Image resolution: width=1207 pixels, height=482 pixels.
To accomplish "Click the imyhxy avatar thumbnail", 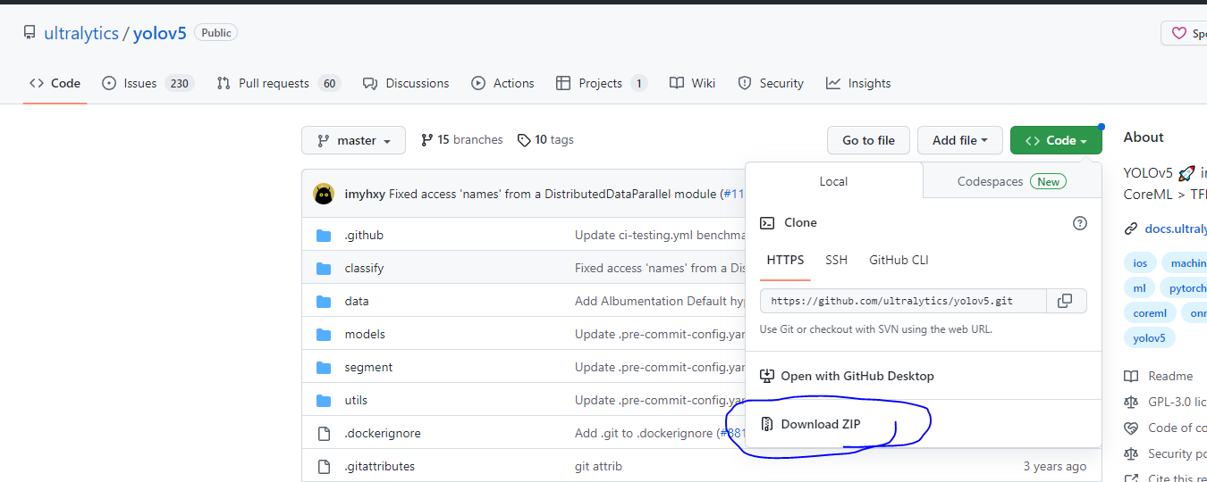I will 324,194.
